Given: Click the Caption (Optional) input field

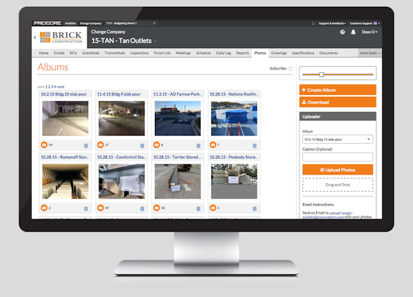Looking at the screenshot, I should pos(338,157).
